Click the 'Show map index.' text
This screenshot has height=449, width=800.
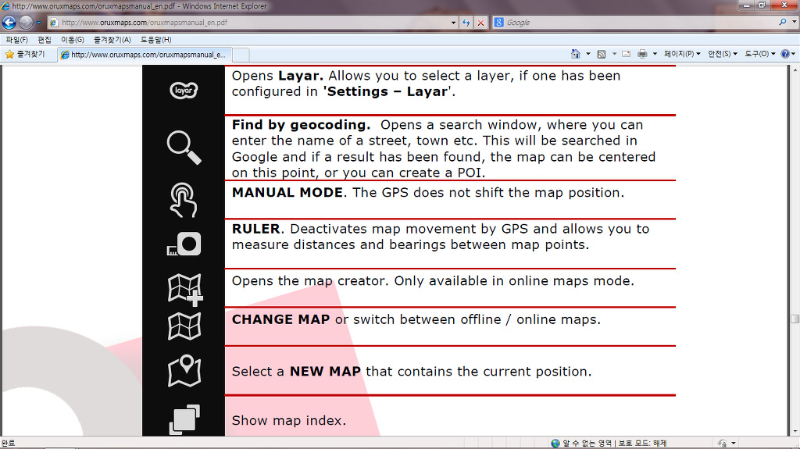click(289, 420)
